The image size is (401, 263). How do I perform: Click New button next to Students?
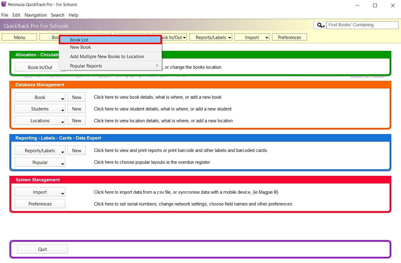click(77, 109)
